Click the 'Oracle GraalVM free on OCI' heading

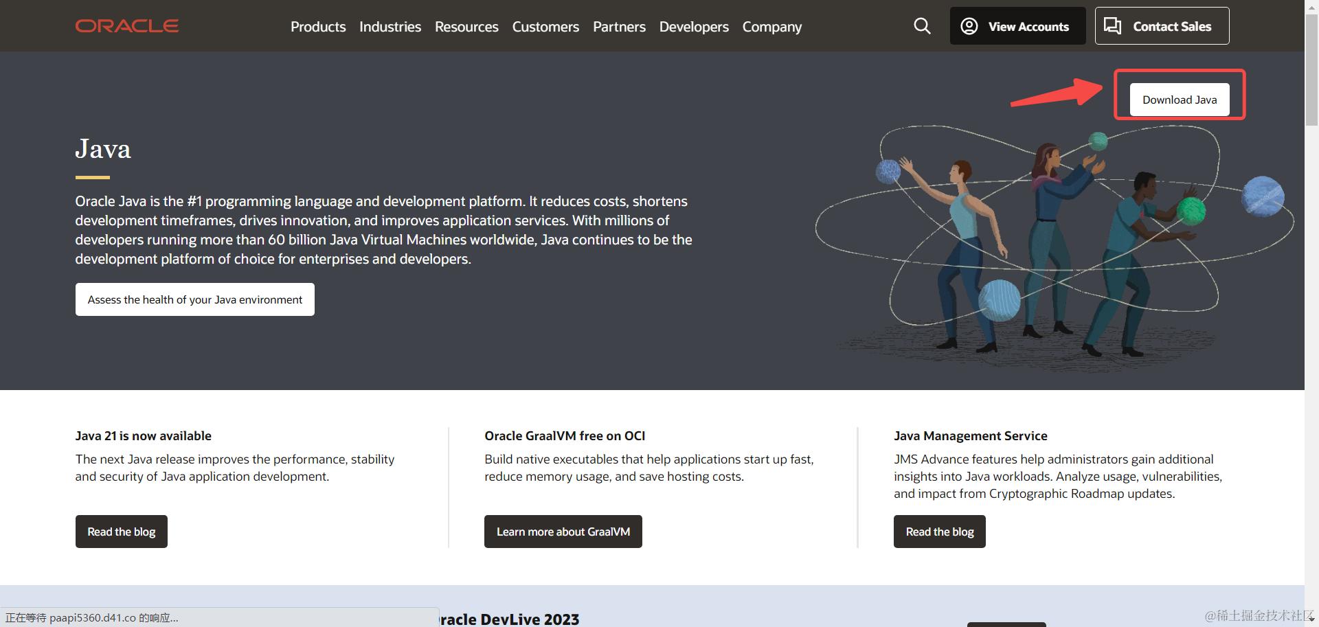pyautogui.click(x=565, y=435)
